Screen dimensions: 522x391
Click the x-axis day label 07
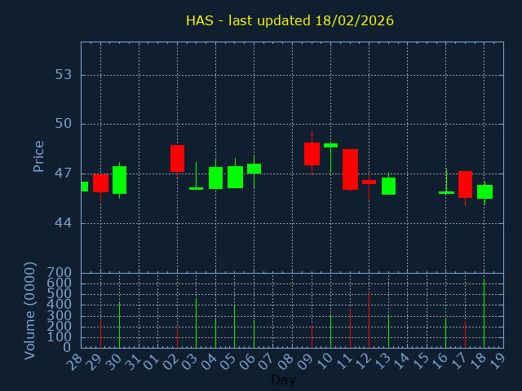click(x=266, y=362)
